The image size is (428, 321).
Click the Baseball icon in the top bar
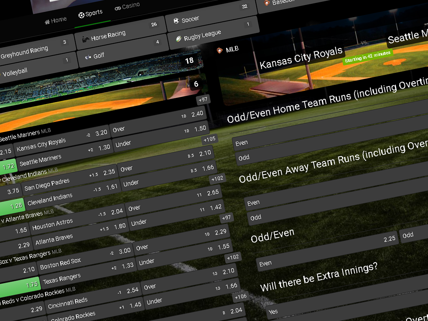[x=266, y=3]
